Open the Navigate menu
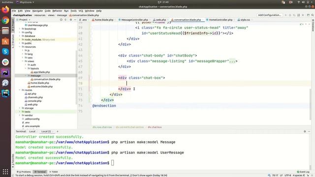Image resolution: width=315 pixels, height=177 pixels. point(37,11)
